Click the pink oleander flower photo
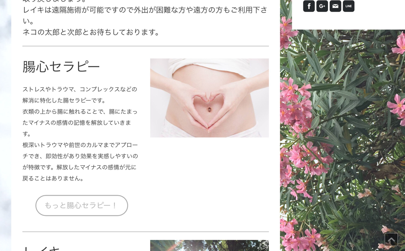This screenshot has width=405, height=251. 343,140
